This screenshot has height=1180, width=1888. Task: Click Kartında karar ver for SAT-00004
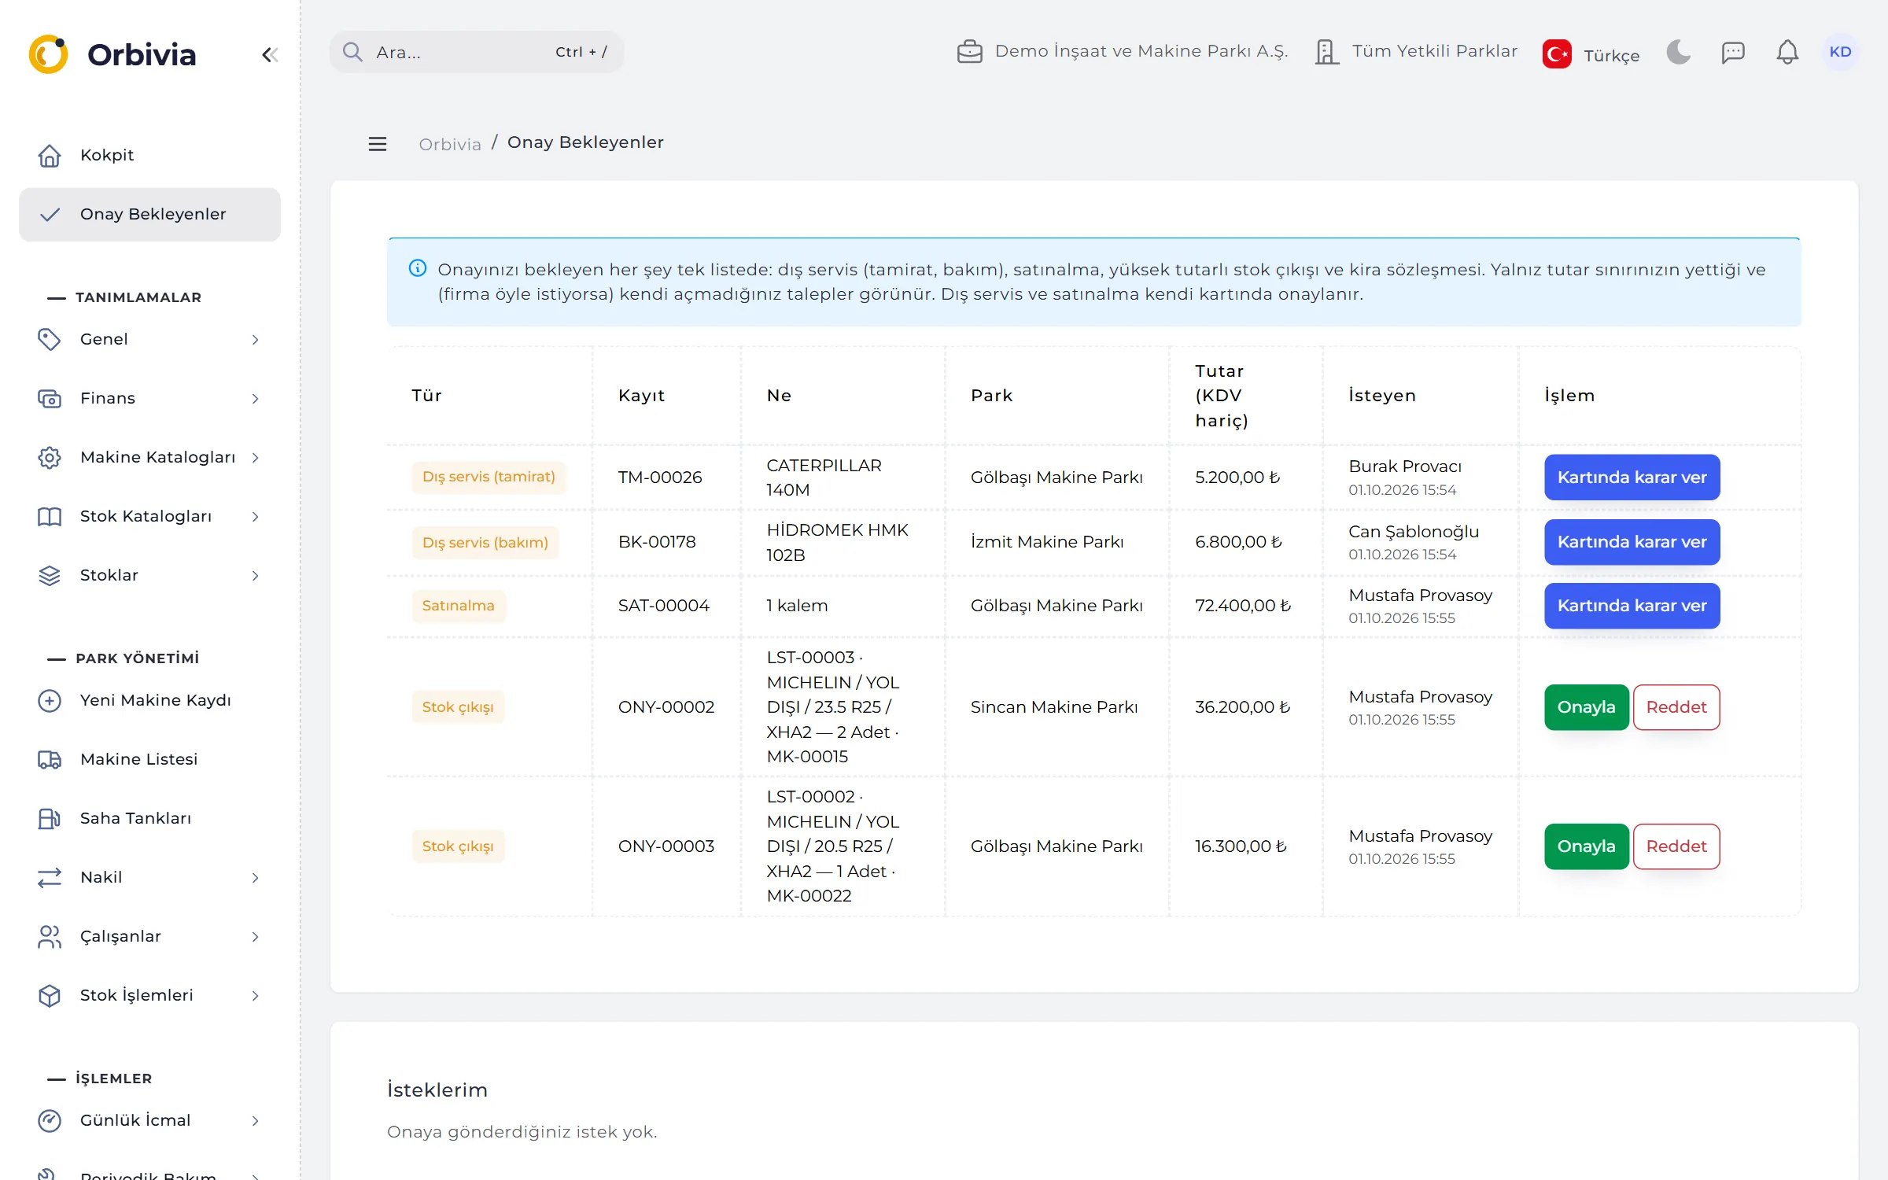pos(1632,606)
